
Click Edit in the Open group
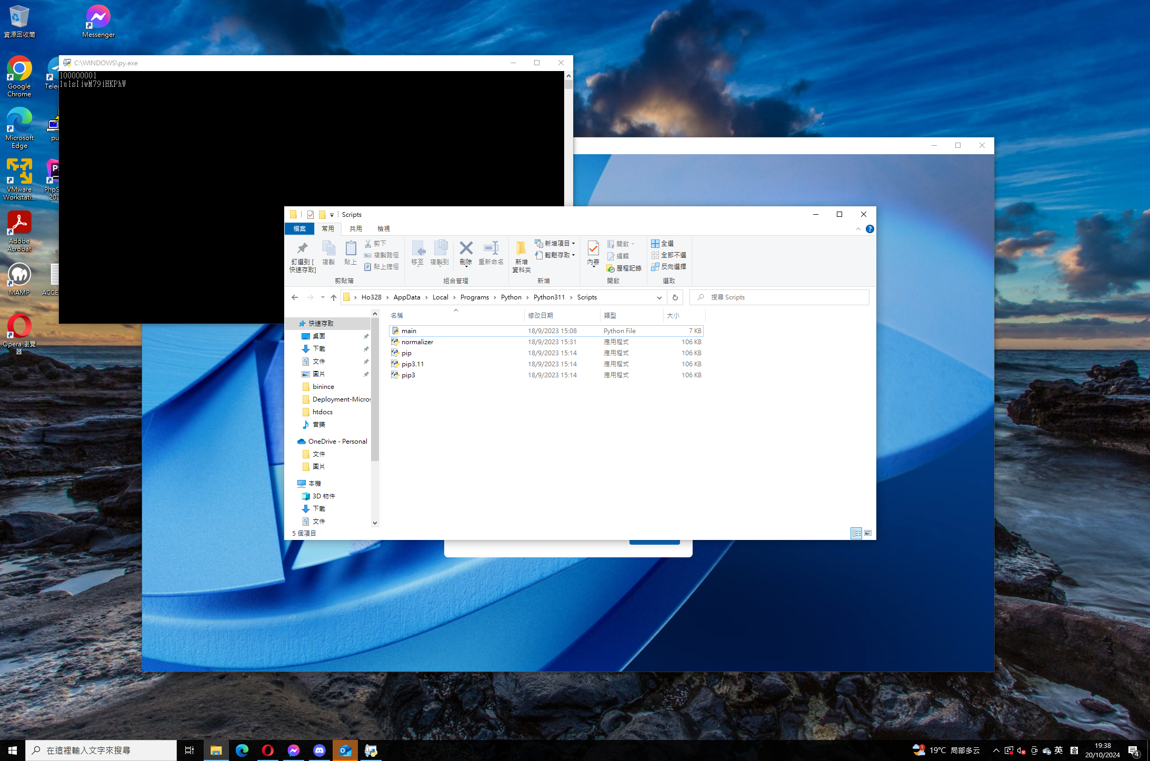618,256
